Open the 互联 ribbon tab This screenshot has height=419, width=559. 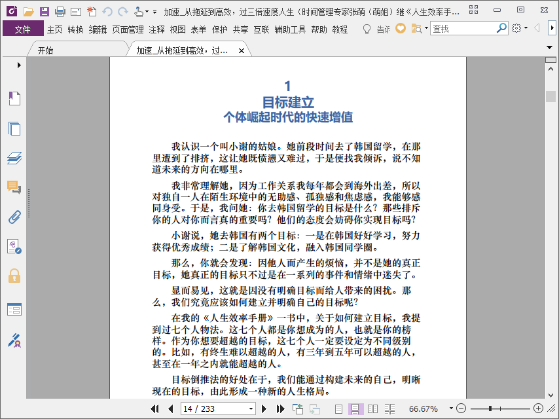point(261,29)
